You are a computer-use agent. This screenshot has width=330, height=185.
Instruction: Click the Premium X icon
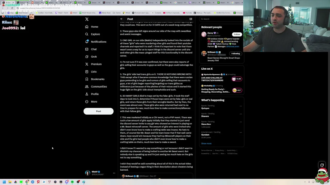tap(87, 64)
